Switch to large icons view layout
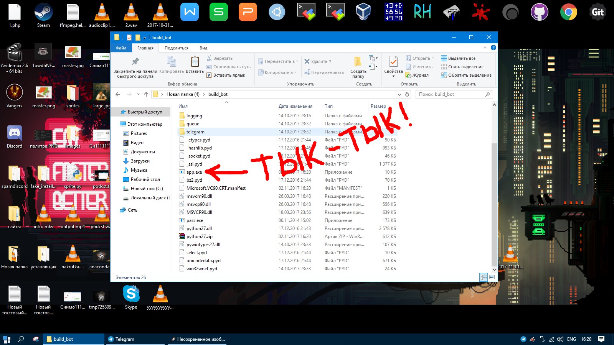This screenshot has height=345, width=614. tap(492, 277)
